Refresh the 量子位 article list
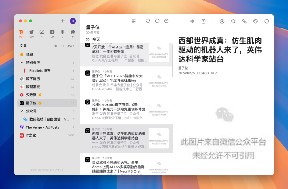 pos(148,21)
